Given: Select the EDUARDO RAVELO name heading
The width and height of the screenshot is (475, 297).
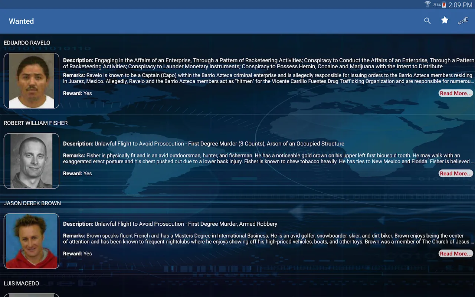Looking at the screenshot, I should point(27,43).
